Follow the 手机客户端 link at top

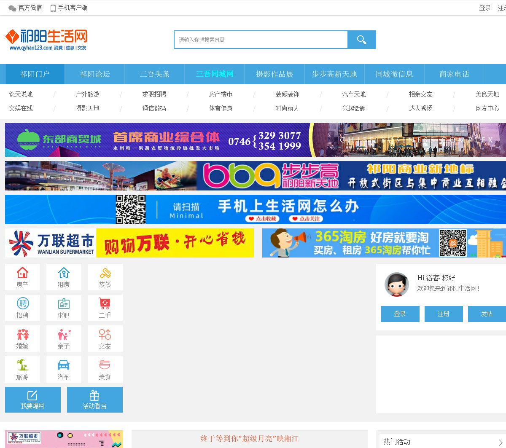point(69,8)
